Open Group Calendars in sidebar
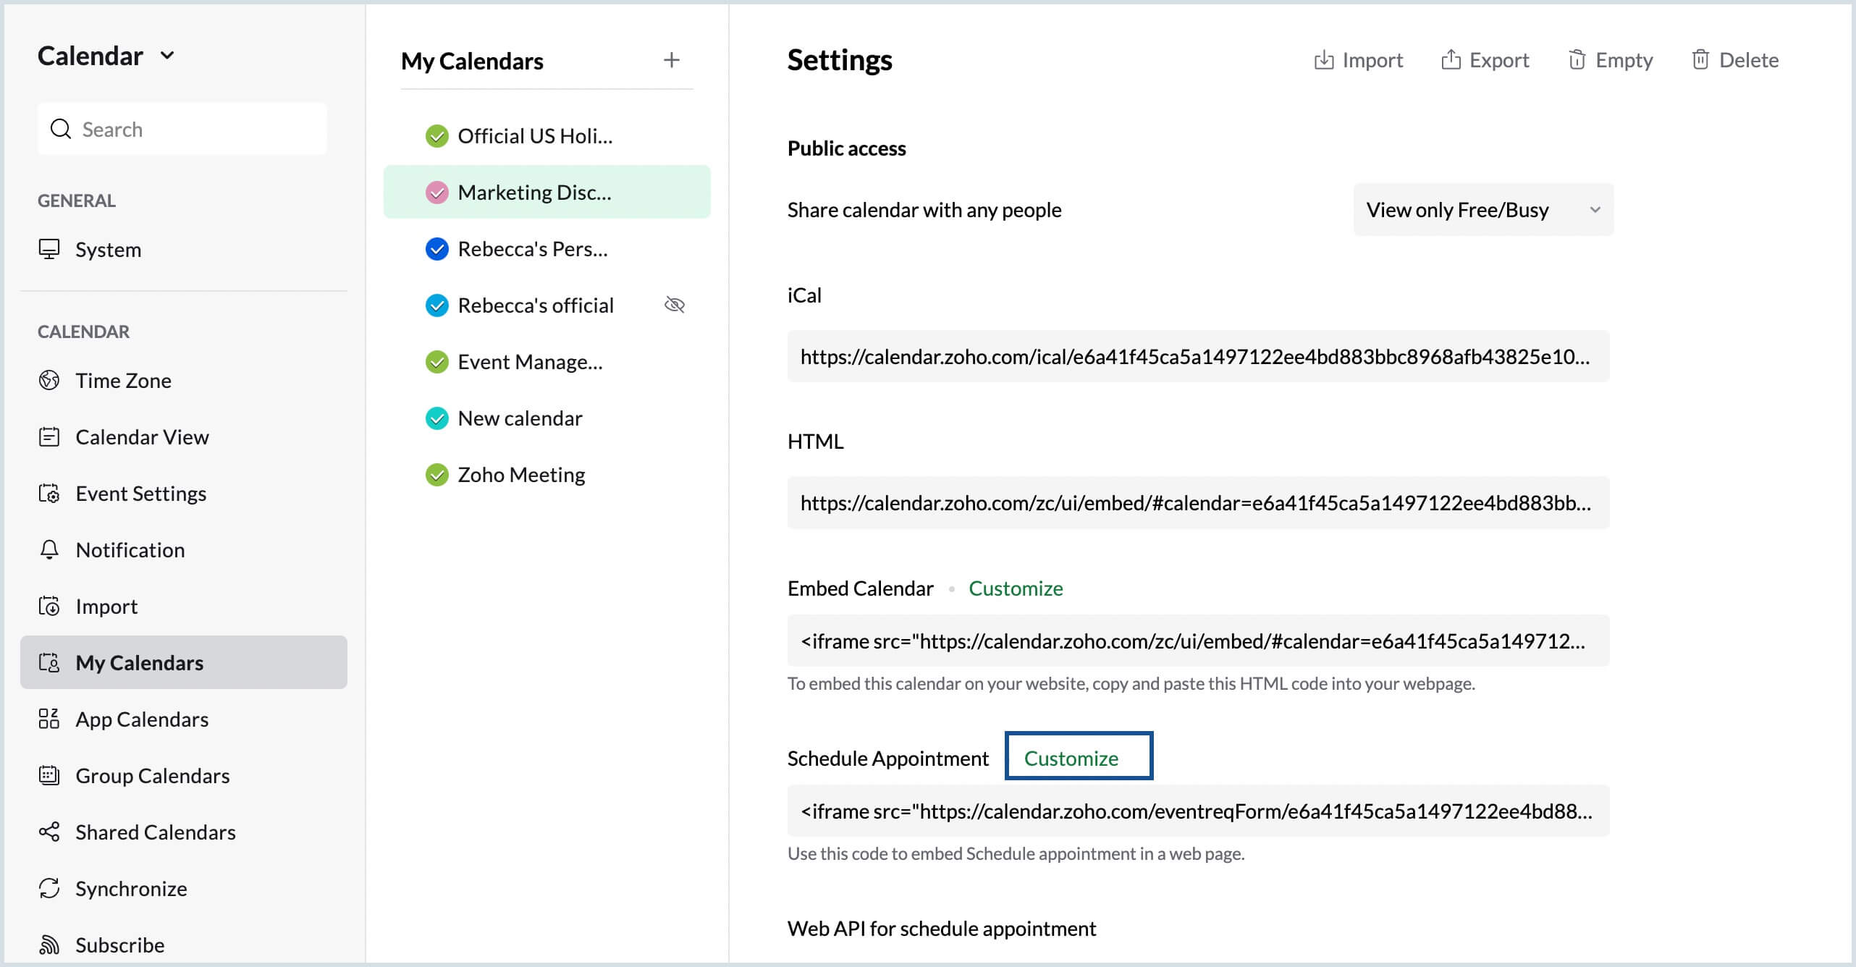Screen dimensions: 1856x967 tap(152, 775)
